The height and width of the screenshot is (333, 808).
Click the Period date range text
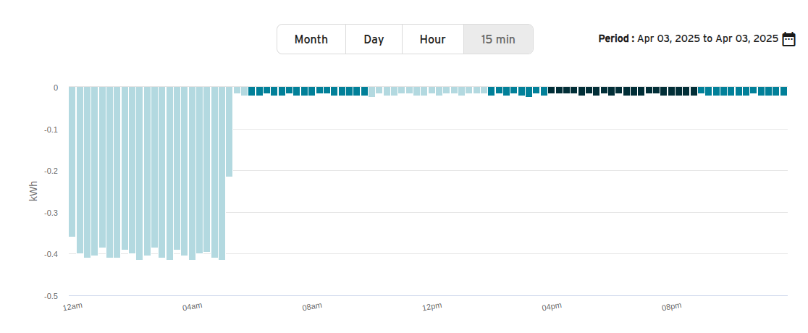688,39
